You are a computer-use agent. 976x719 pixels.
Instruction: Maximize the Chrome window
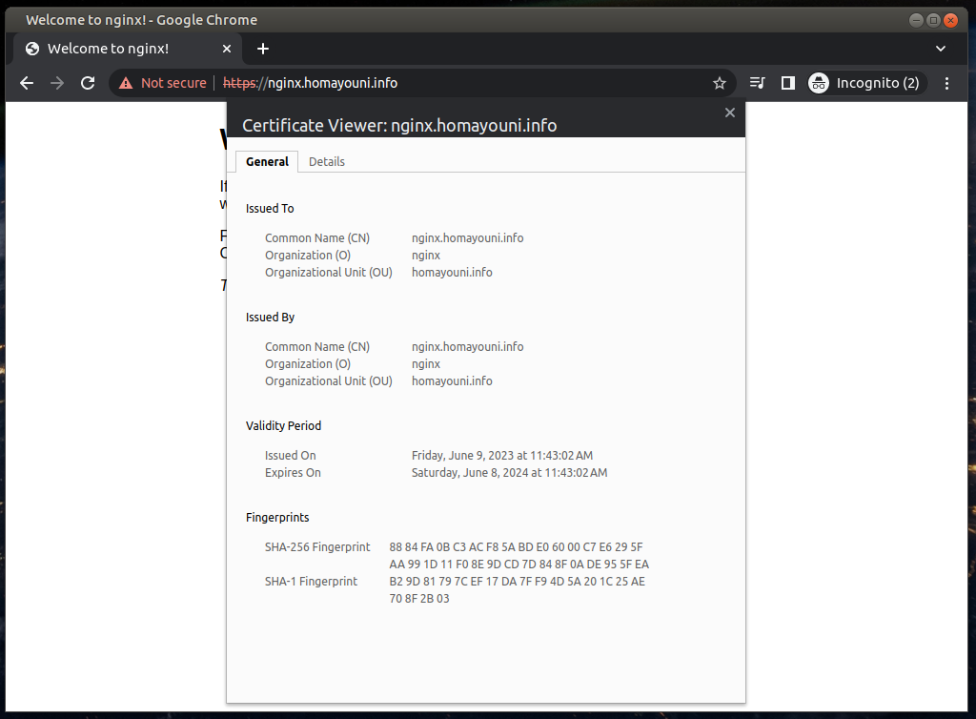click(x=934, y=20)
